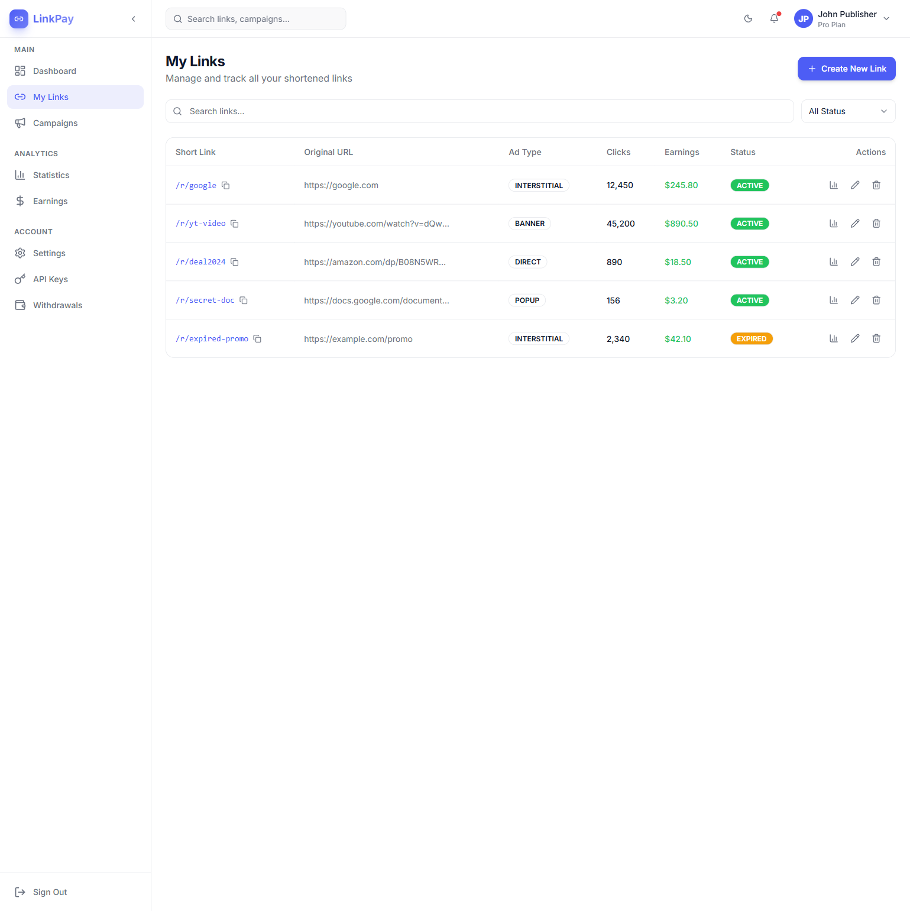The height and width of the screenshot is (911, 910).
Task: Click the BANNER ad type badge
Action: [x=529, y=224]
